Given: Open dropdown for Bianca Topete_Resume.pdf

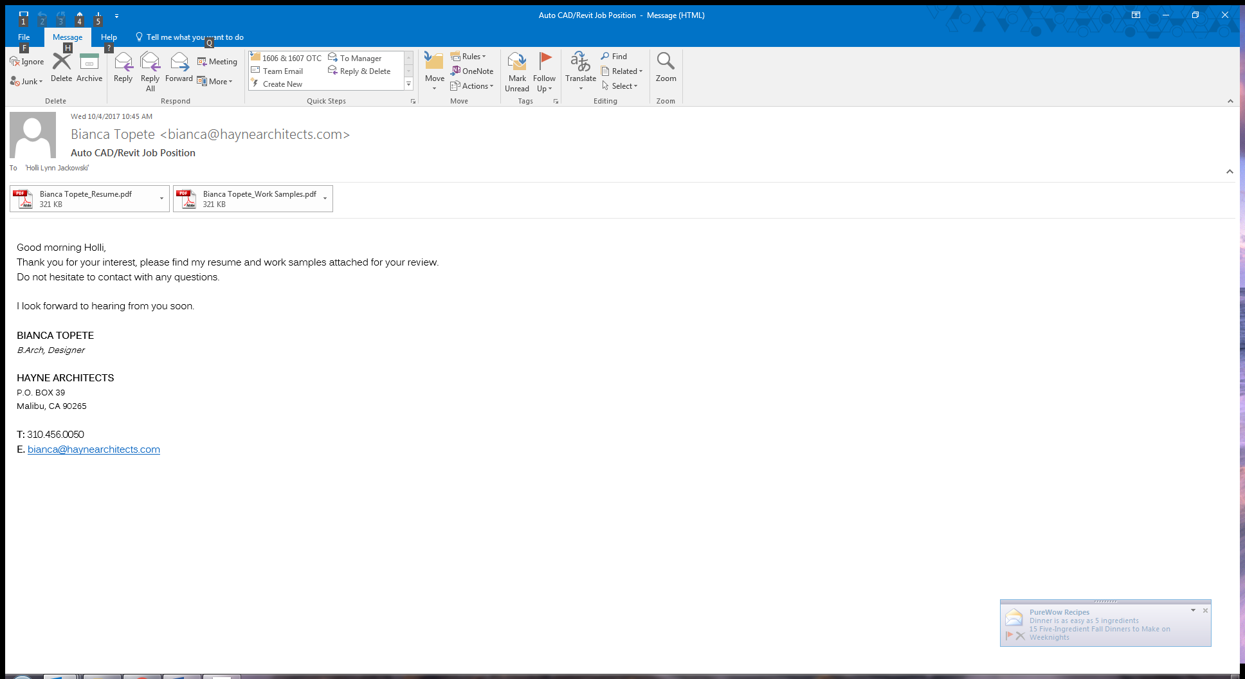Looking at the screenshot, I should point(161,199).
